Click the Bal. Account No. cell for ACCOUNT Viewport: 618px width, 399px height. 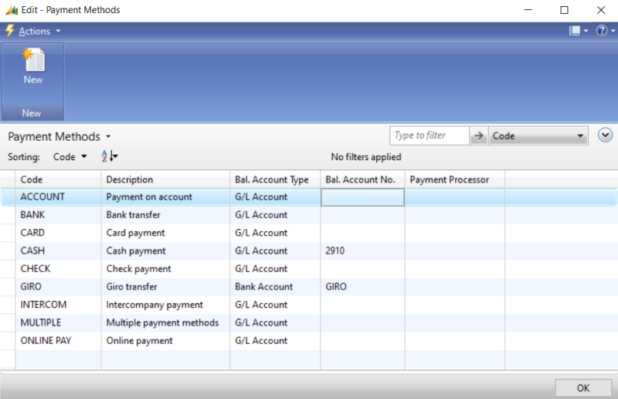[362, 197]
